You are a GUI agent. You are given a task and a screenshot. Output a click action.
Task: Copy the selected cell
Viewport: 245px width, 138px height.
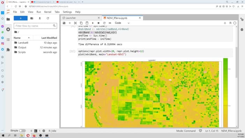81,23
